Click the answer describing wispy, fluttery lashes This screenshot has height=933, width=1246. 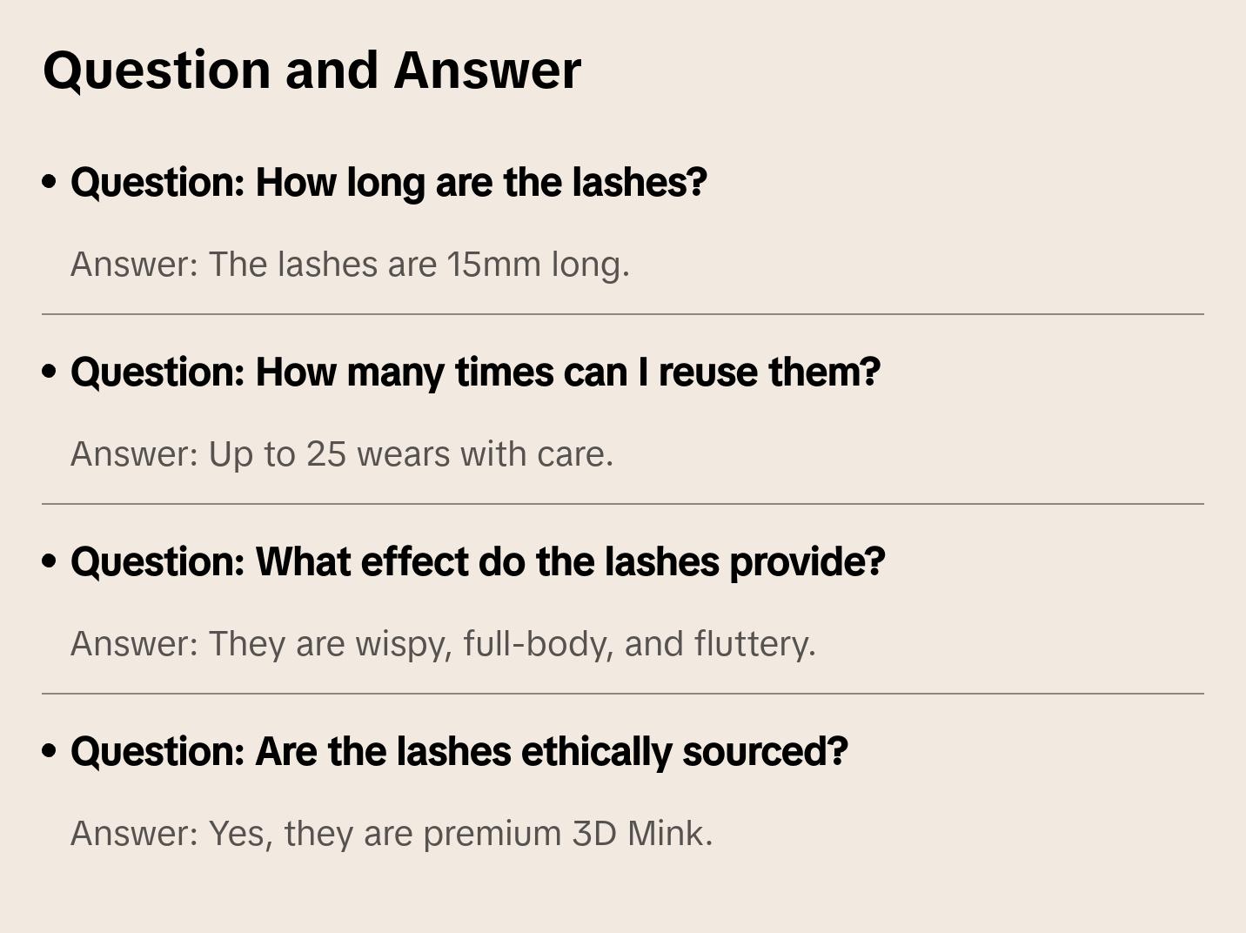[443, 644]
